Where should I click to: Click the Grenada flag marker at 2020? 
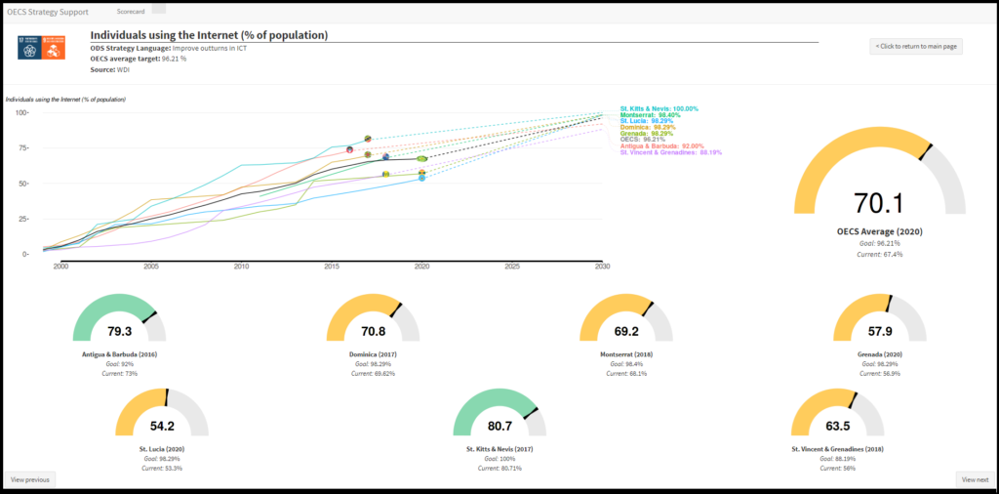421,173
